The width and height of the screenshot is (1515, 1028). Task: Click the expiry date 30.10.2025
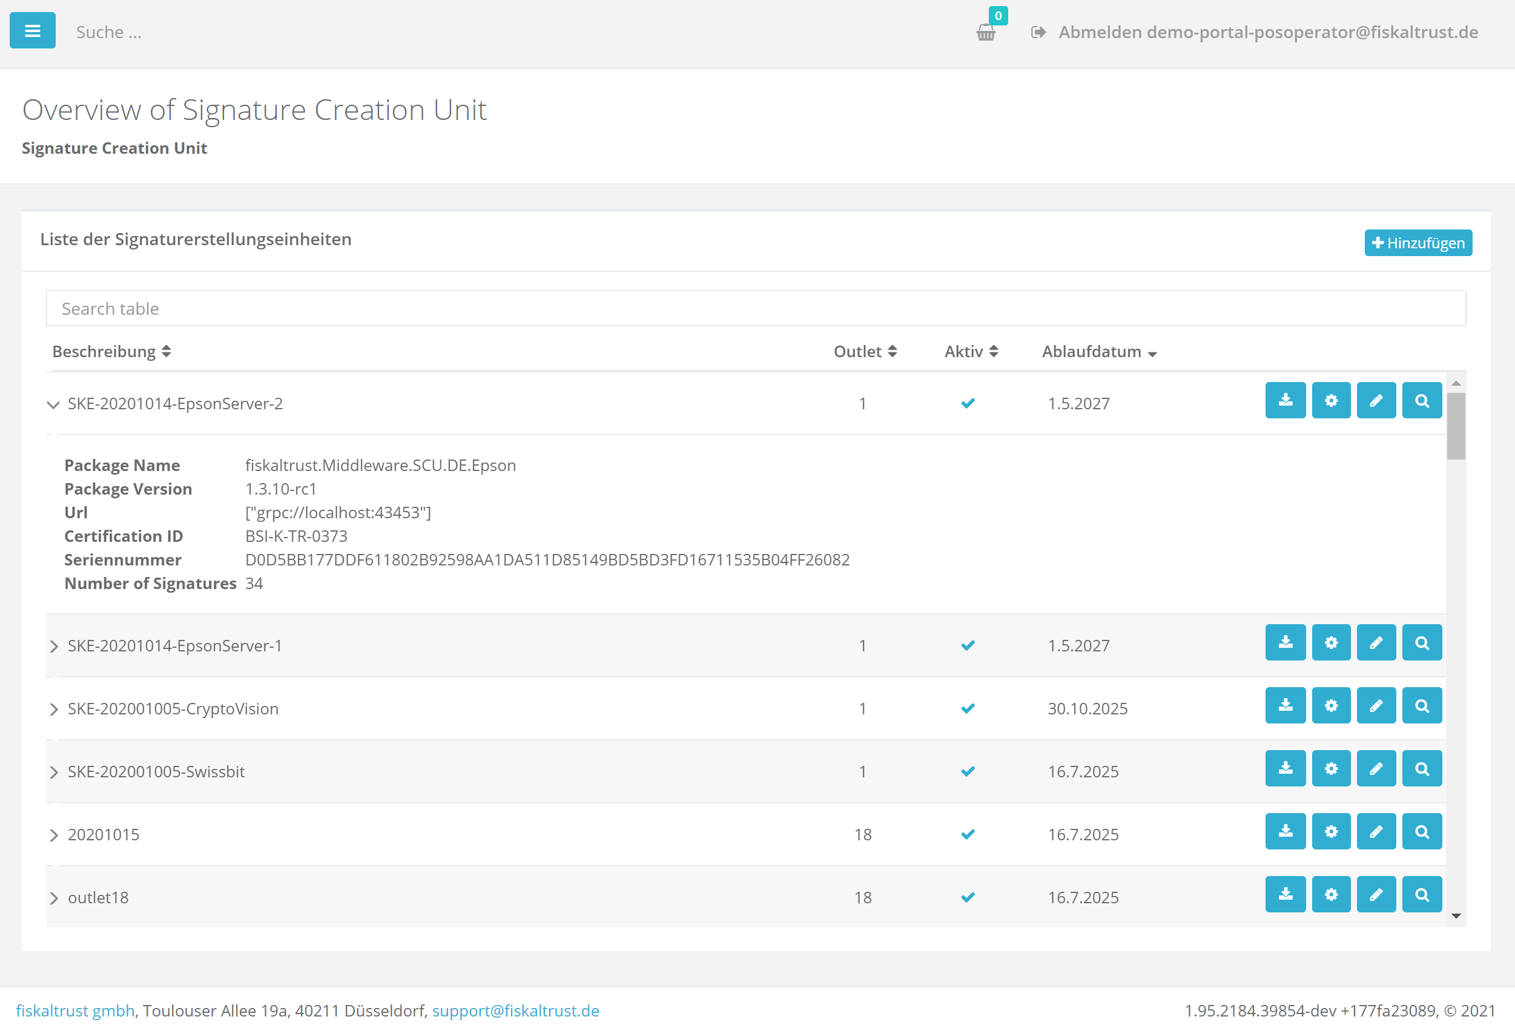tap(1088, 708)
